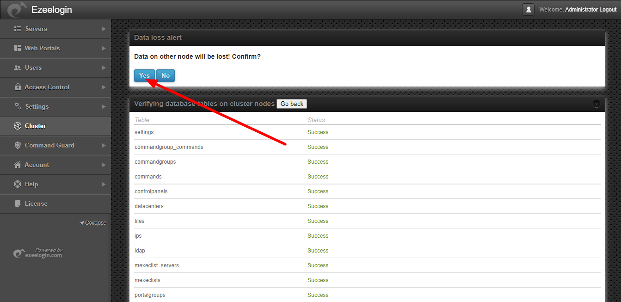Screen dimensions: 621x302
Task: Select the Cluster menu item
Action: [x=55, y=126]
